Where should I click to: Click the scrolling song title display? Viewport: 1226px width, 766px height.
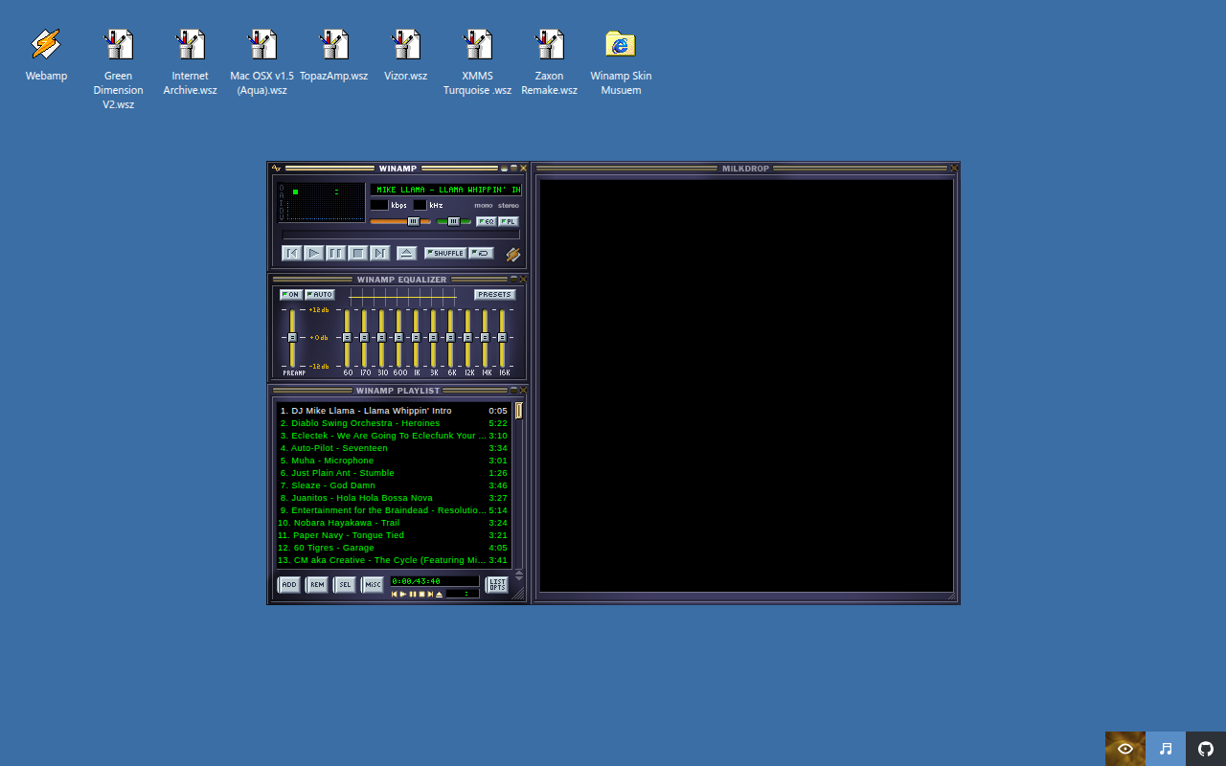[x=446, y=190]
